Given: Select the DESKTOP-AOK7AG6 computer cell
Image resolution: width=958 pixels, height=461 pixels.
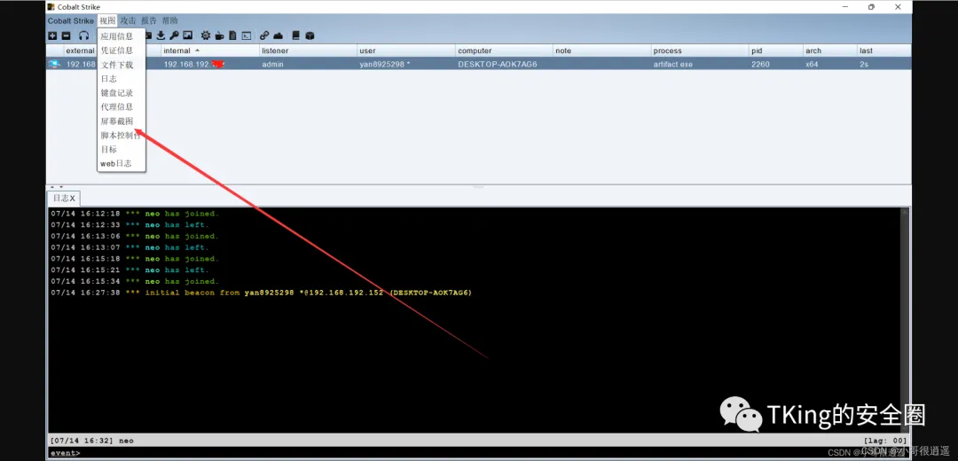Looking at the screenshot, I should click(504, 64).
